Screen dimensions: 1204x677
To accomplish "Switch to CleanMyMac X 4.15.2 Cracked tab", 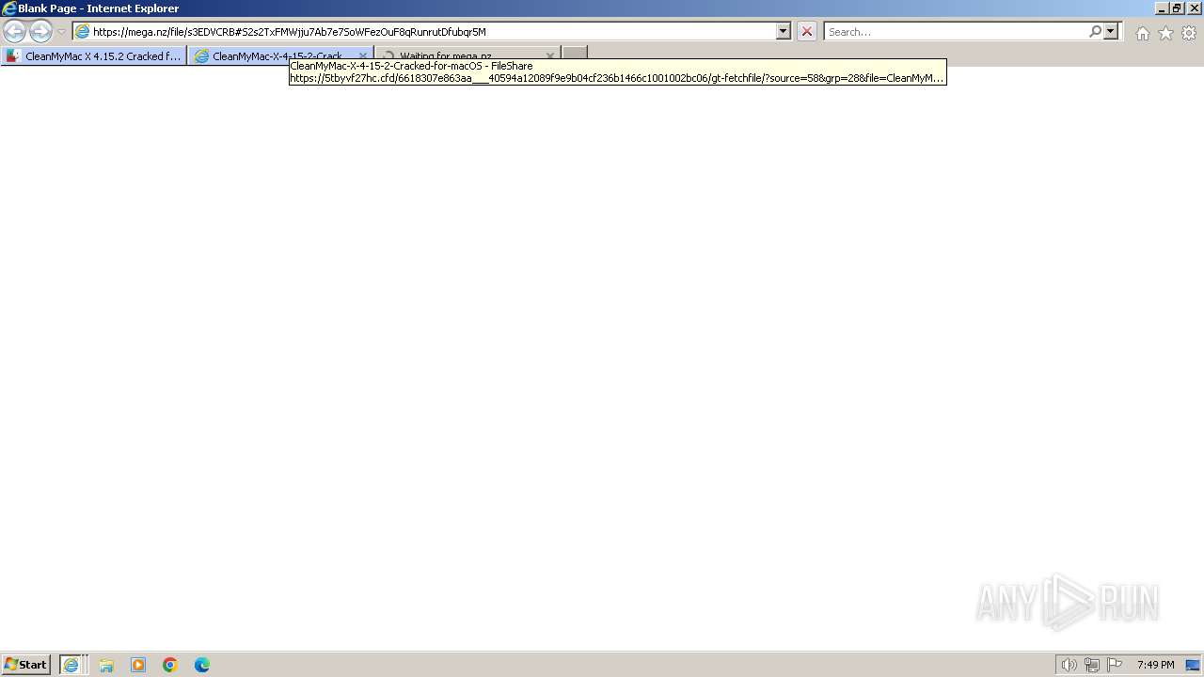I will 94,55.
